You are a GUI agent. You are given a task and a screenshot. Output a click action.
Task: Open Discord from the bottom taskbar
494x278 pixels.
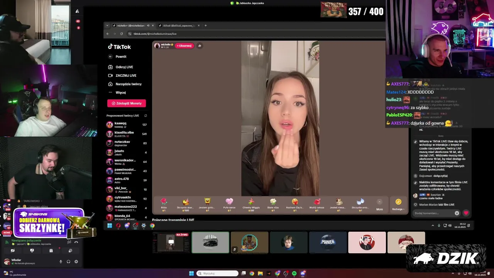[x=303, y=273]
